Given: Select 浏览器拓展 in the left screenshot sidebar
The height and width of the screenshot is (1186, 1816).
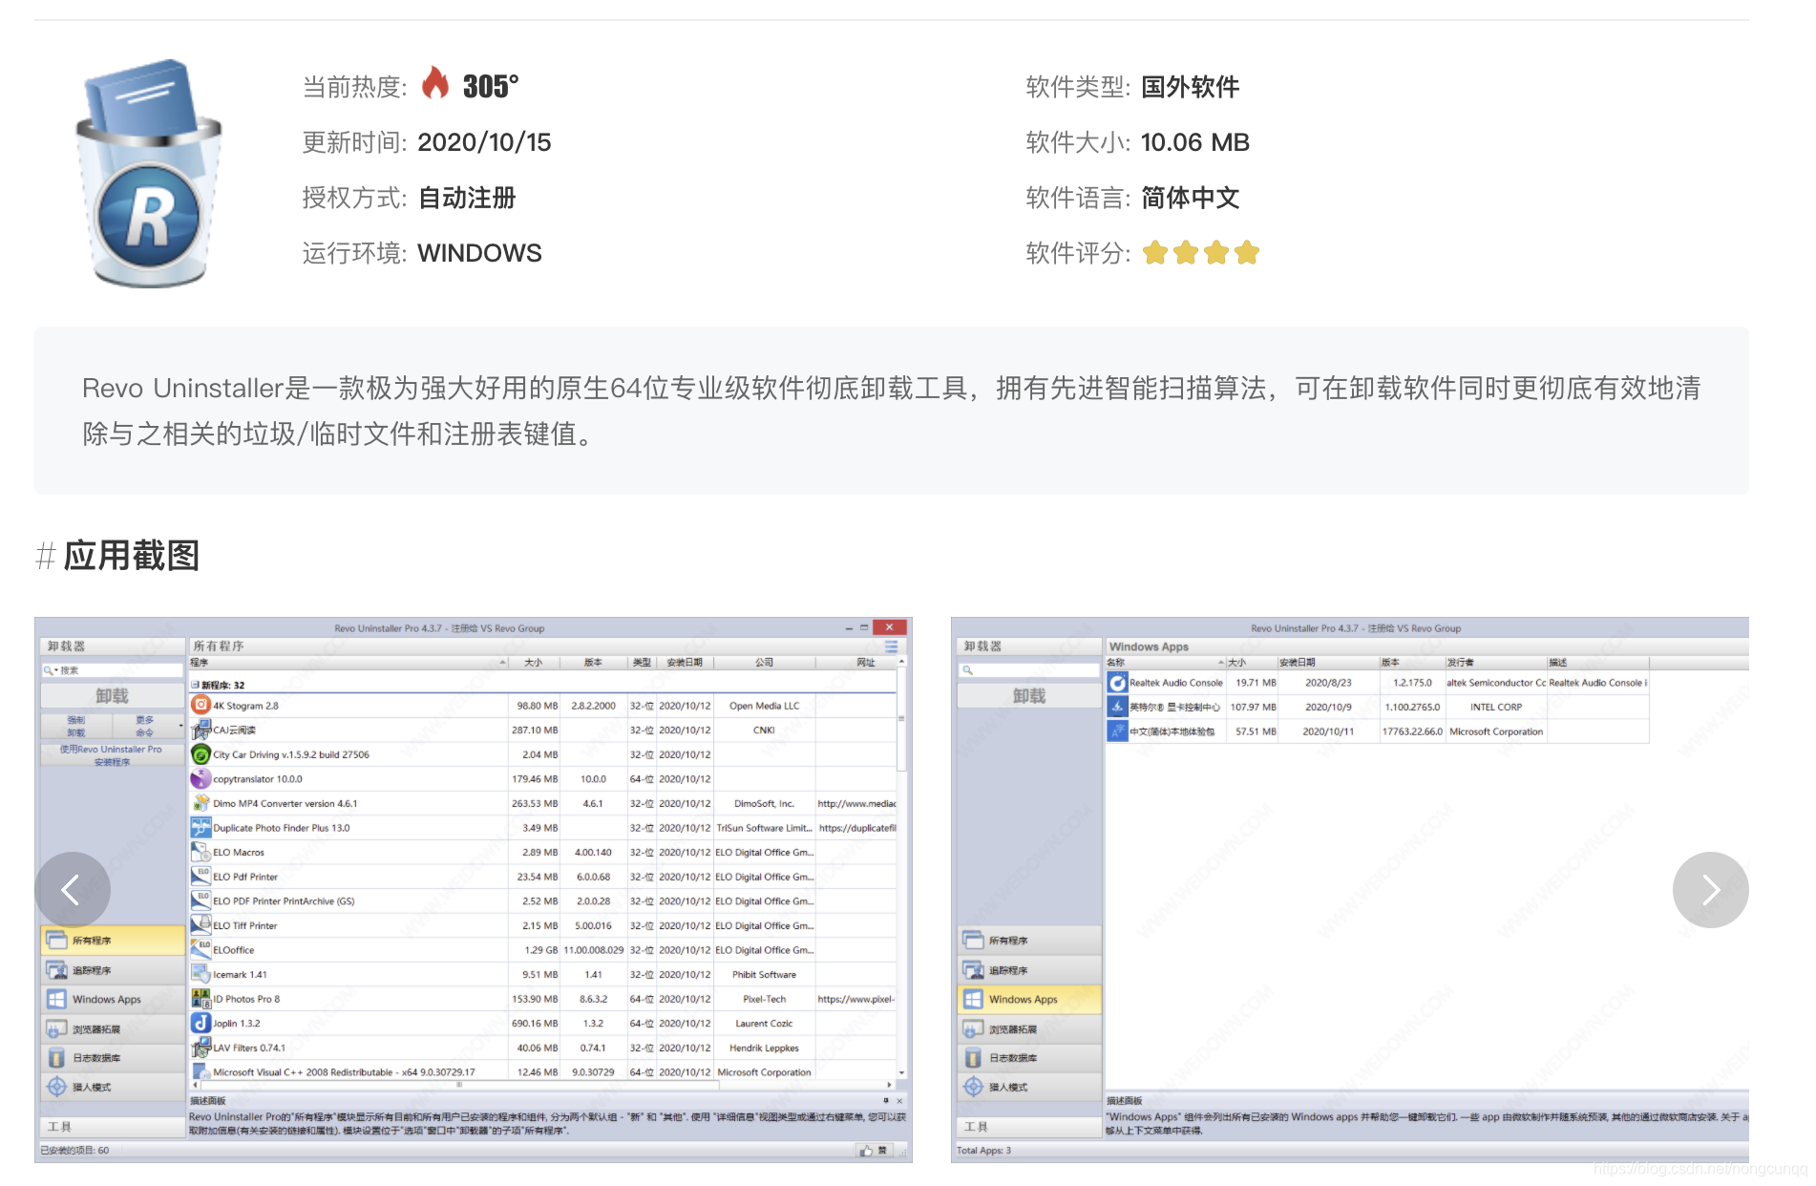Looking at the screenshot, I should tap(112, 1029).
